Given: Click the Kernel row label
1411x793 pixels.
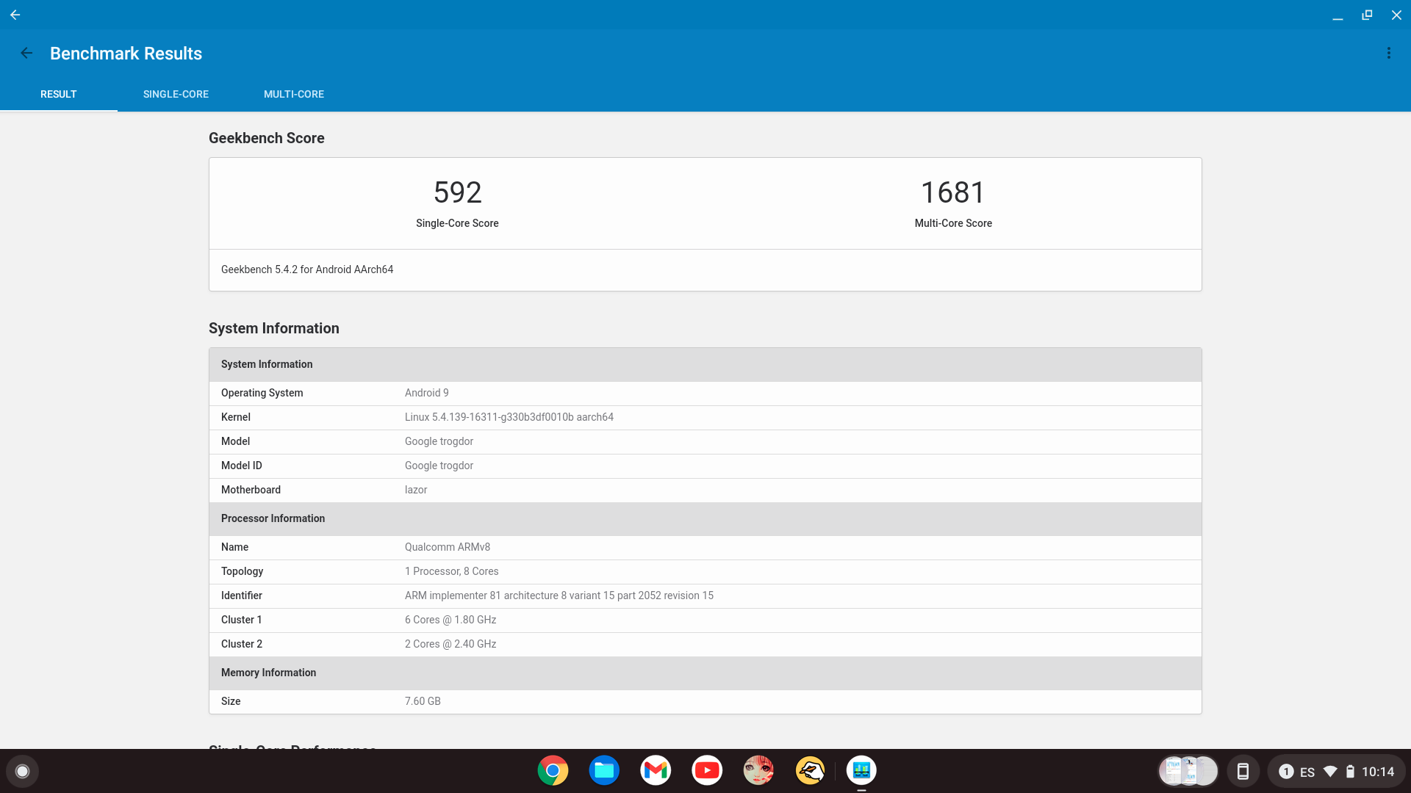Looking at the screenshot, I should (x=236, y=417).
